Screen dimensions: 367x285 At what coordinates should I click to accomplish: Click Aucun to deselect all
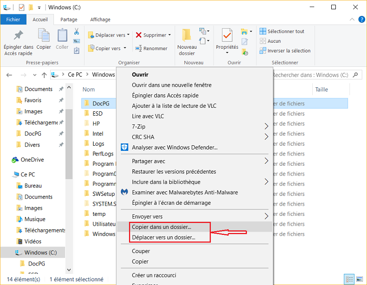tap(270, 41)
